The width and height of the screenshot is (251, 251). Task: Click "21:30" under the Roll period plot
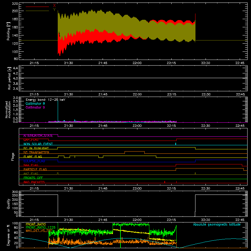pyautogui.click(x=68, y=94)
